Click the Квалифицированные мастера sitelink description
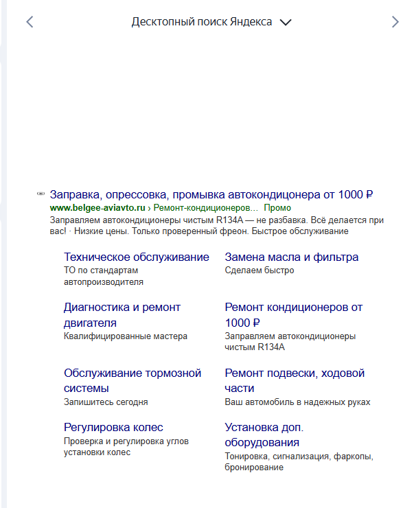 click(126, 336)
